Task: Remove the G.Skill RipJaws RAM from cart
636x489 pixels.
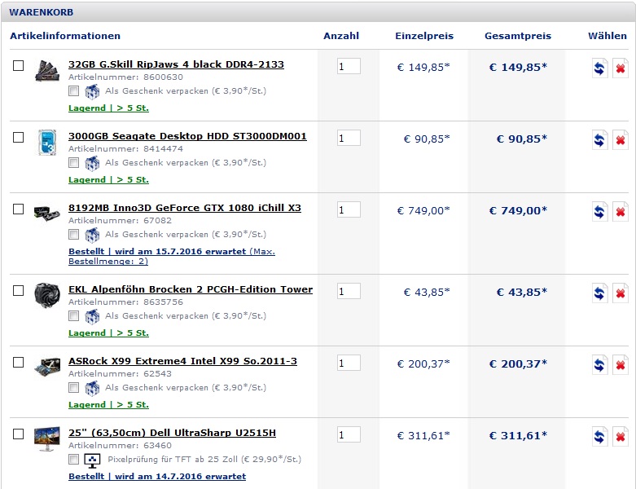Action: [620, 68]
